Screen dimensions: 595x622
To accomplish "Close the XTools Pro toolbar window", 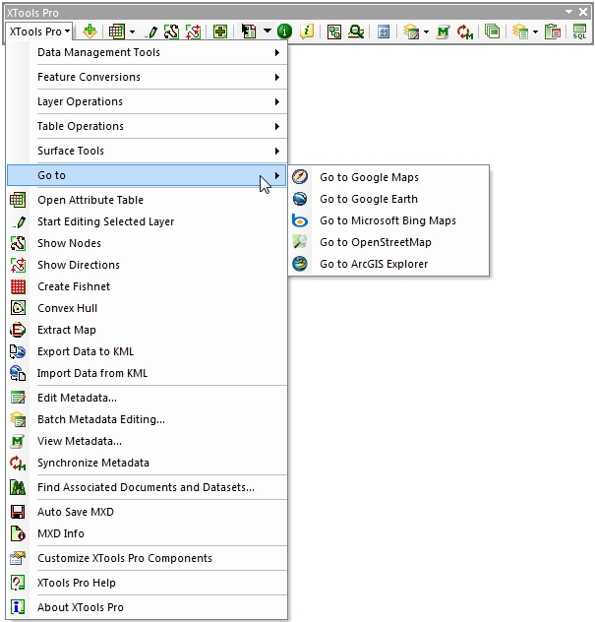I will click(x=583, y=12).
